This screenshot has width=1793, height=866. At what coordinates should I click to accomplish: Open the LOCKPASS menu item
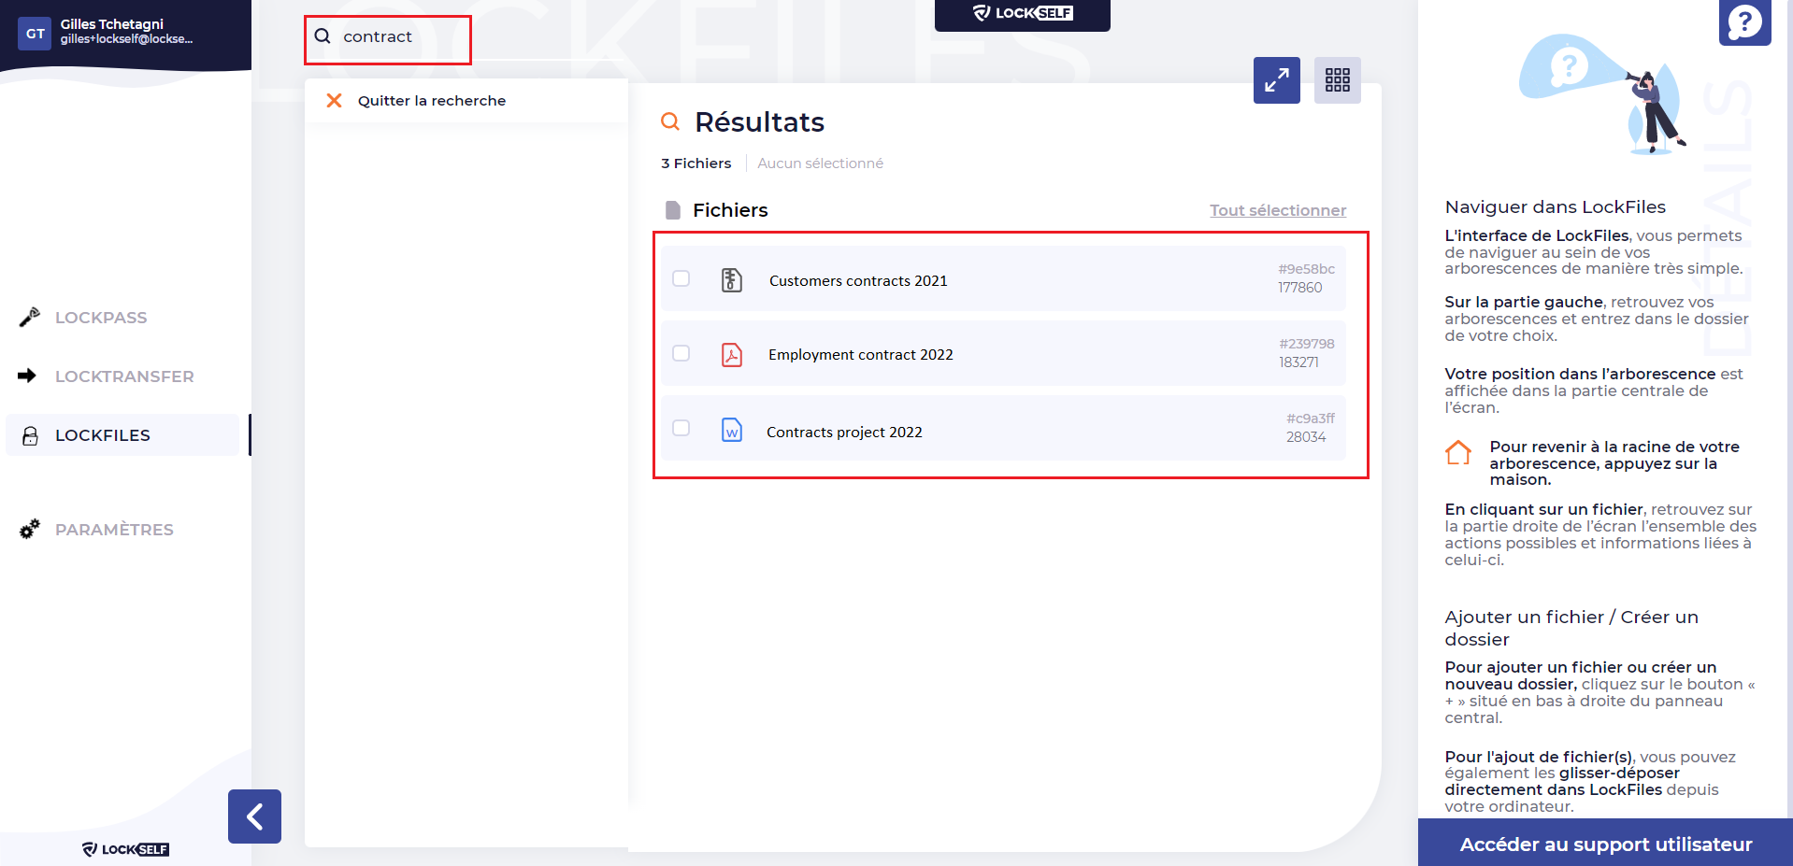click(x=101, y=318)
